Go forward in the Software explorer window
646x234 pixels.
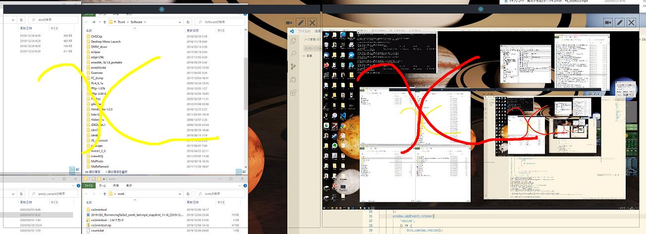[95, 22]
